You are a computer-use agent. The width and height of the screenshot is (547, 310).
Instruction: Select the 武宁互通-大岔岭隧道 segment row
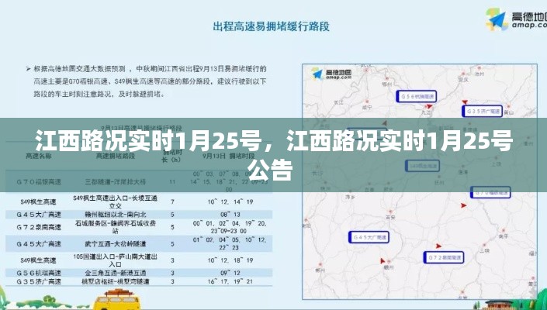click(x=140, y=243)
